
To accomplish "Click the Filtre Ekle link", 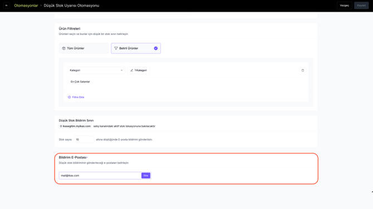I will coord(78,97).
